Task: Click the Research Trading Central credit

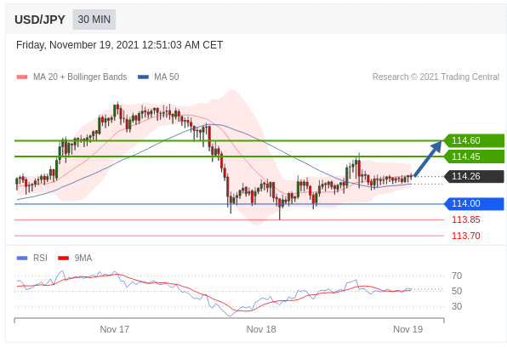Action: click(x=436, y=77)
